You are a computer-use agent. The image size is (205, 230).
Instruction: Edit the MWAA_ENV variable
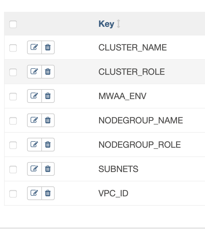(34, 96)
